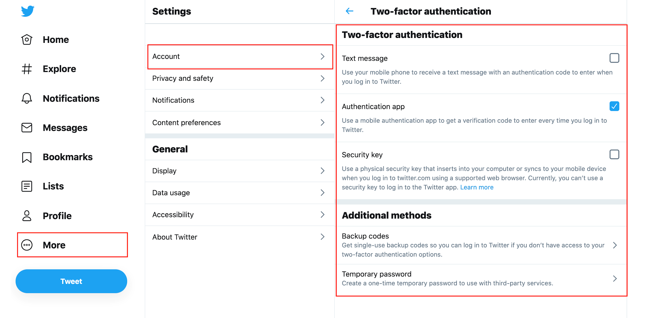Screen dimensions: 650x318
Task: Open Lists using the list icon
Action: point(27,186)
